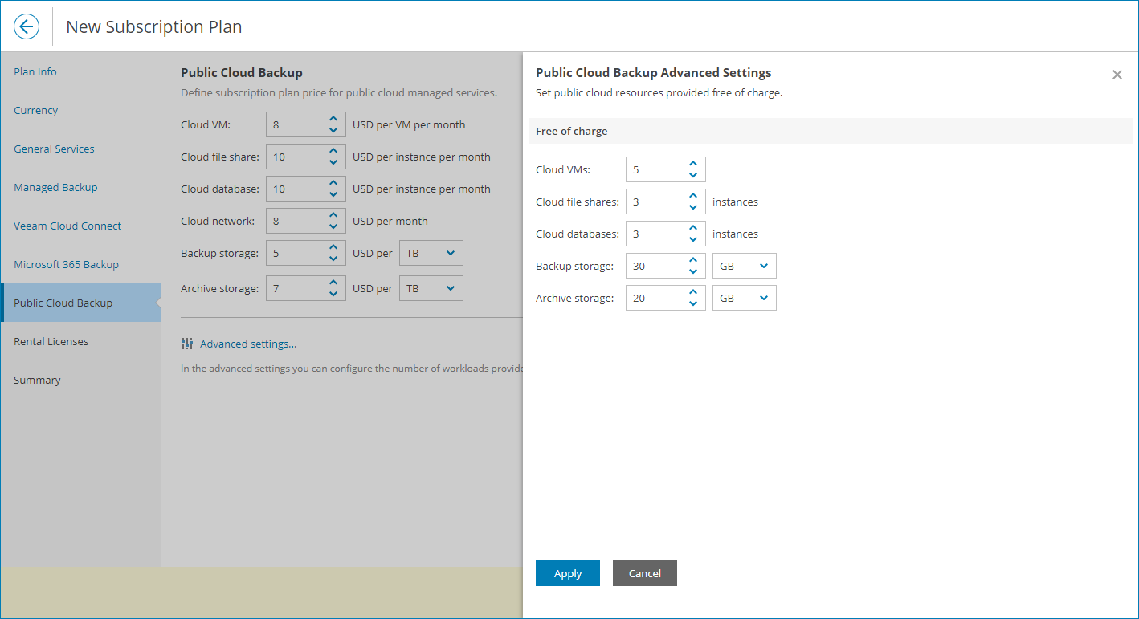Increase the Cloud VM monthly price
1139x619 pixels.
[333, 119]
